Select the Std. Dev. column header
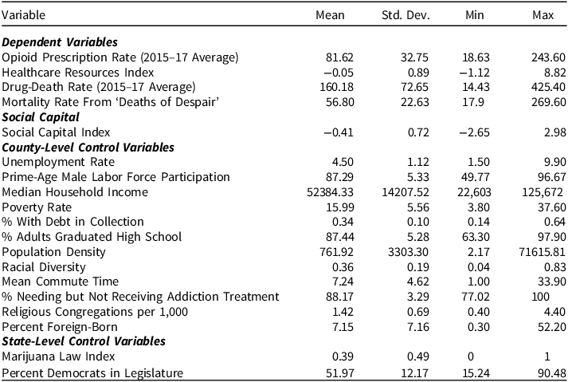This screenshot has height=382, width=568. [405, 15]
